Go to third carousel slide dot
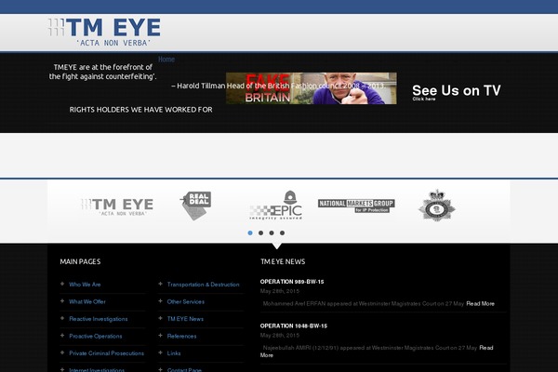The height and width of the screenshot is (372, 558). coord(272,232)
